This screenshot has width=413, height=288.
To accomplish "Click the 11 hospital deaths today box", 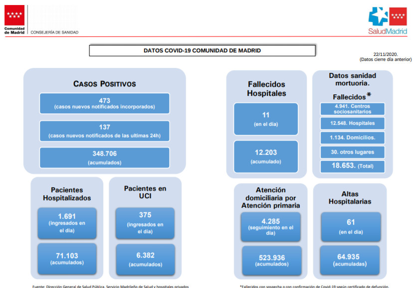I will [x=266, y=119].
